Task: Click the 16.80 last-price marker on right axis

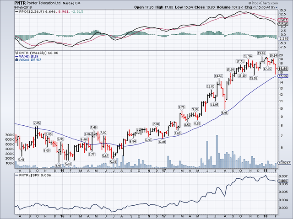Action: pyautogui.click(x=282, y=69)
